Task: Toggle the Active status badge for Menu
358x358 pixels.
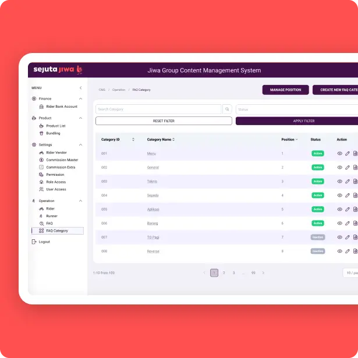Action: pos(317,154)
